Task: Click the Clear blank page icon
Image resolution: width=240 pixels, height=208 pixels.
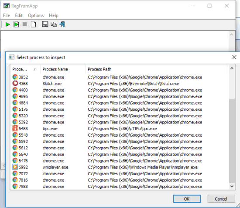Action: tap(33, 25)
